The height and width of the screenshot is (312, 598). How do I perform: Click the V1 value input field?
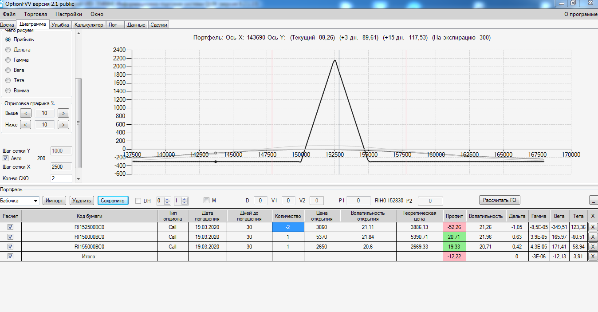288,201
